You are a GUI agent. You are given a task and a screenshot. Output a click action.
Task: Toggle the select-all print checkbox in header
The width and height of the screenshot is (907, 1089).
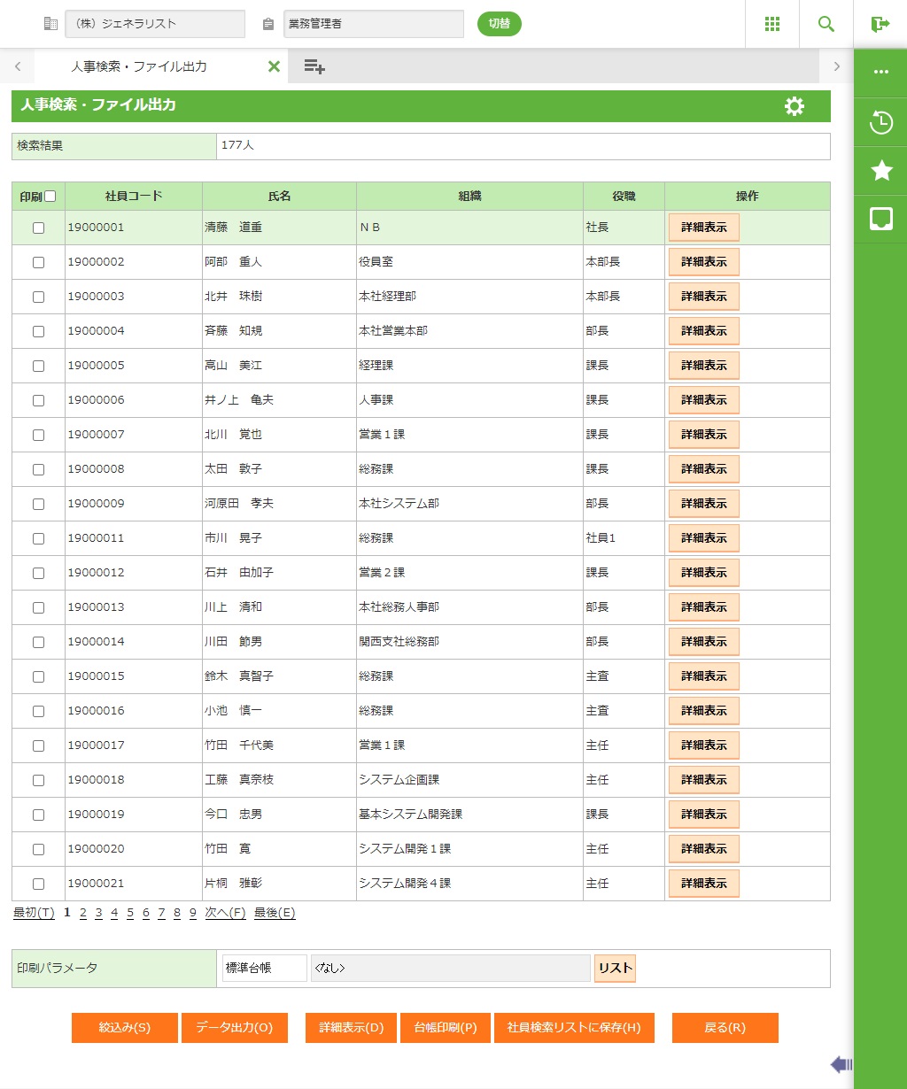(x=50, y=197)
